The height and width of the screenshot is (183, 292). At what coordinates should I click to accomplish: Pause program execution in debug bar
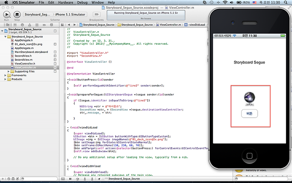[70, 179]
